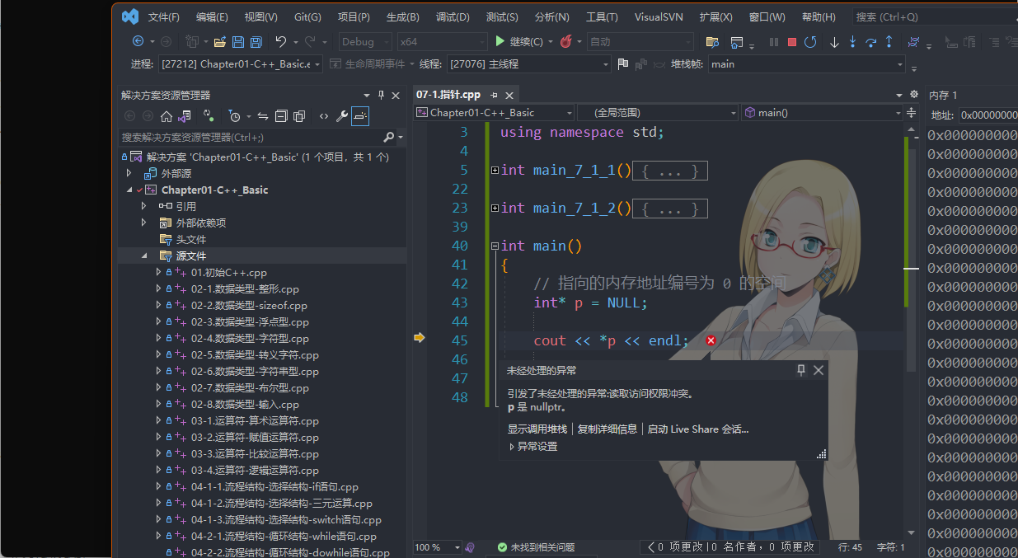Click the undo arrow icon
Viewport: 1018px width, 558px height.
click(x=281, y=41)
